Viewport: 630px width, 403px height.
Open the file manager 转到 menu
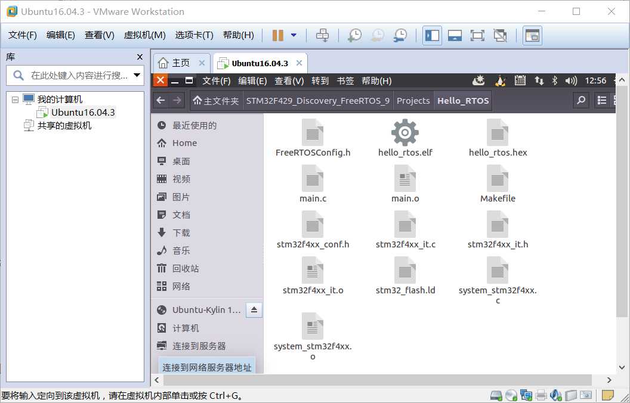(x=320, y=81)
